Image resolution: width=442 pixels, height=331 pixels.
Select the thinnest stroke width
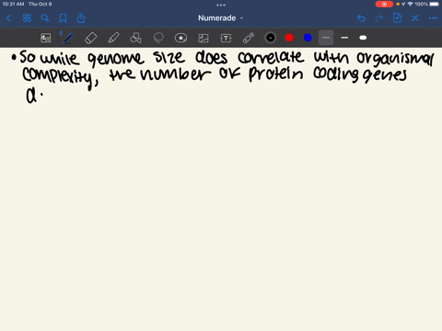[x=326, y=38]
